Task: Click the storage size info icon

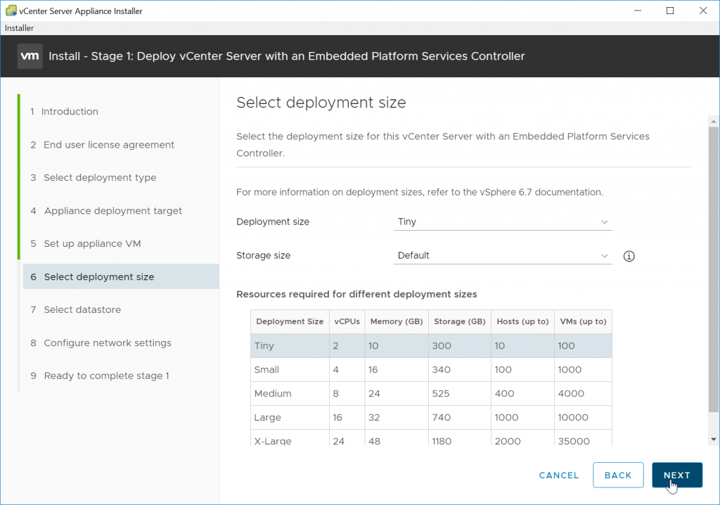Action: click(629, 256)
